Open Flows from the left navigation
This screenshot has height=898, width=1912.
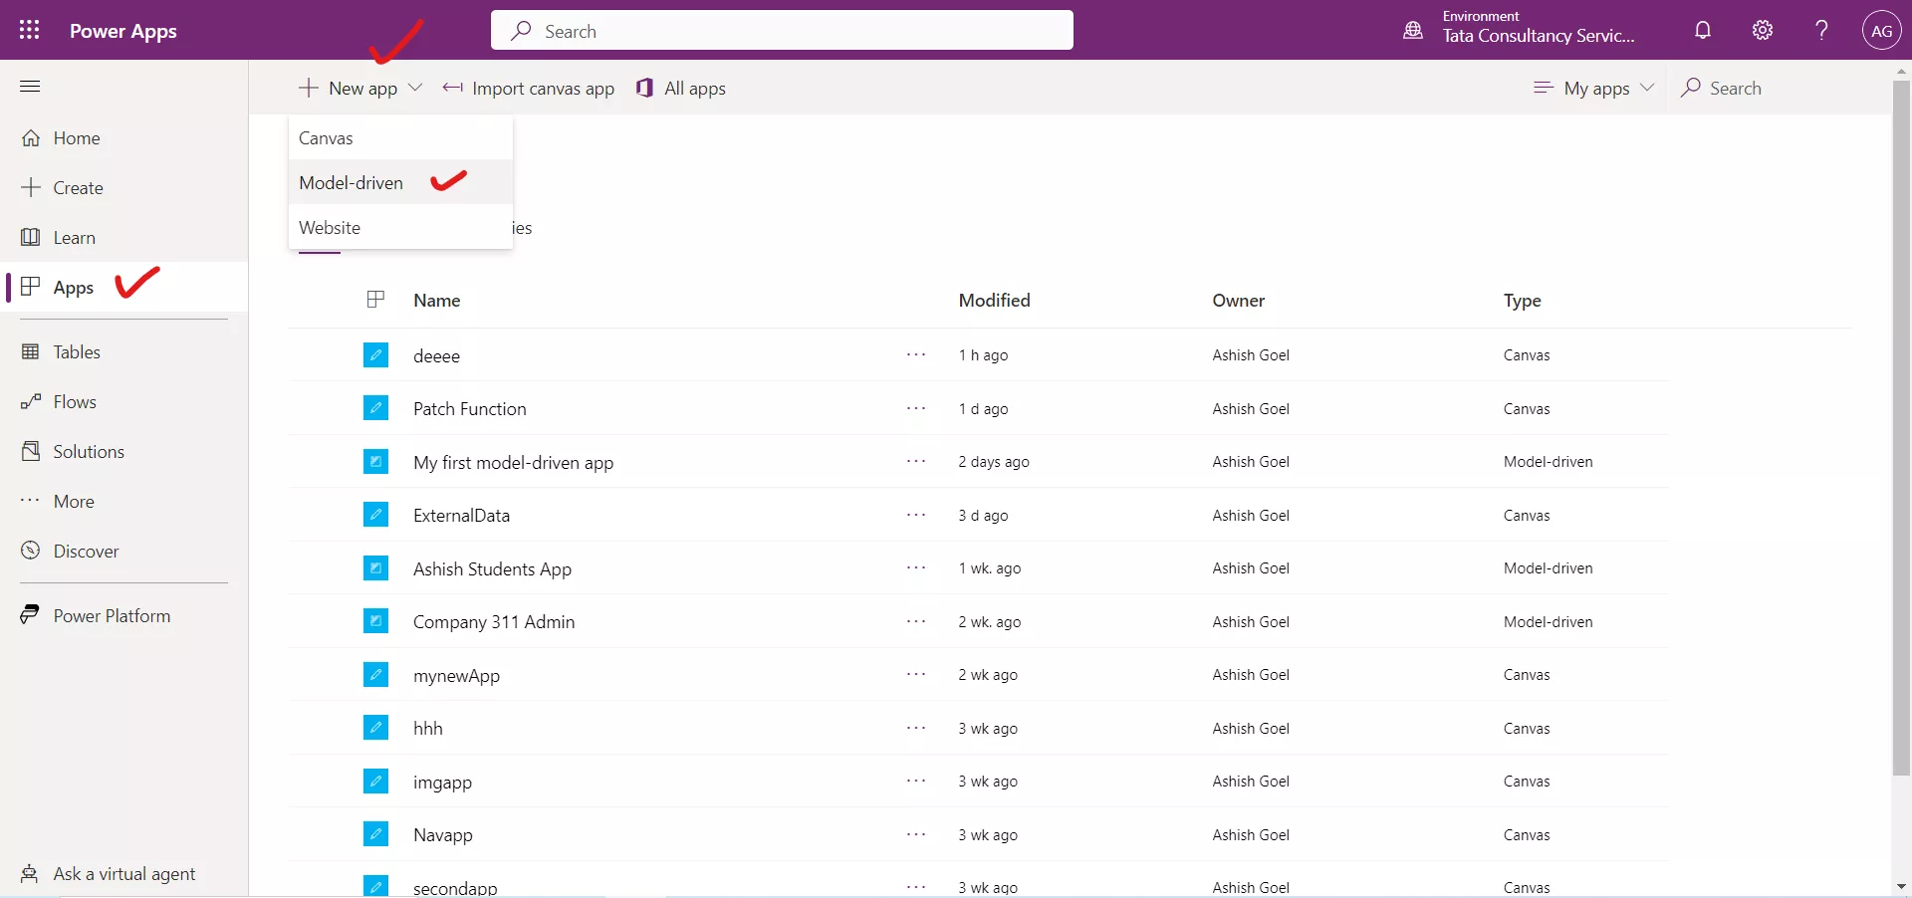click(x=31, y=401)
